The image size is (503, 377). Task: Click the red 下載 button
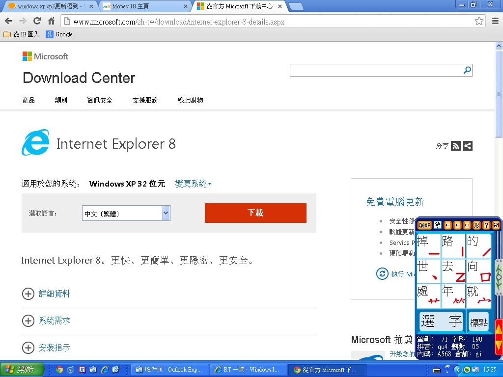[255, 213]
